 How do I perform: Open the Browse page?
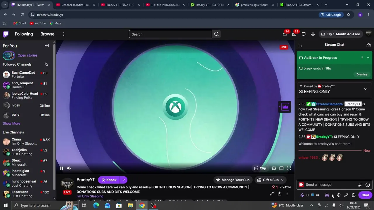(x=47, y=34)
